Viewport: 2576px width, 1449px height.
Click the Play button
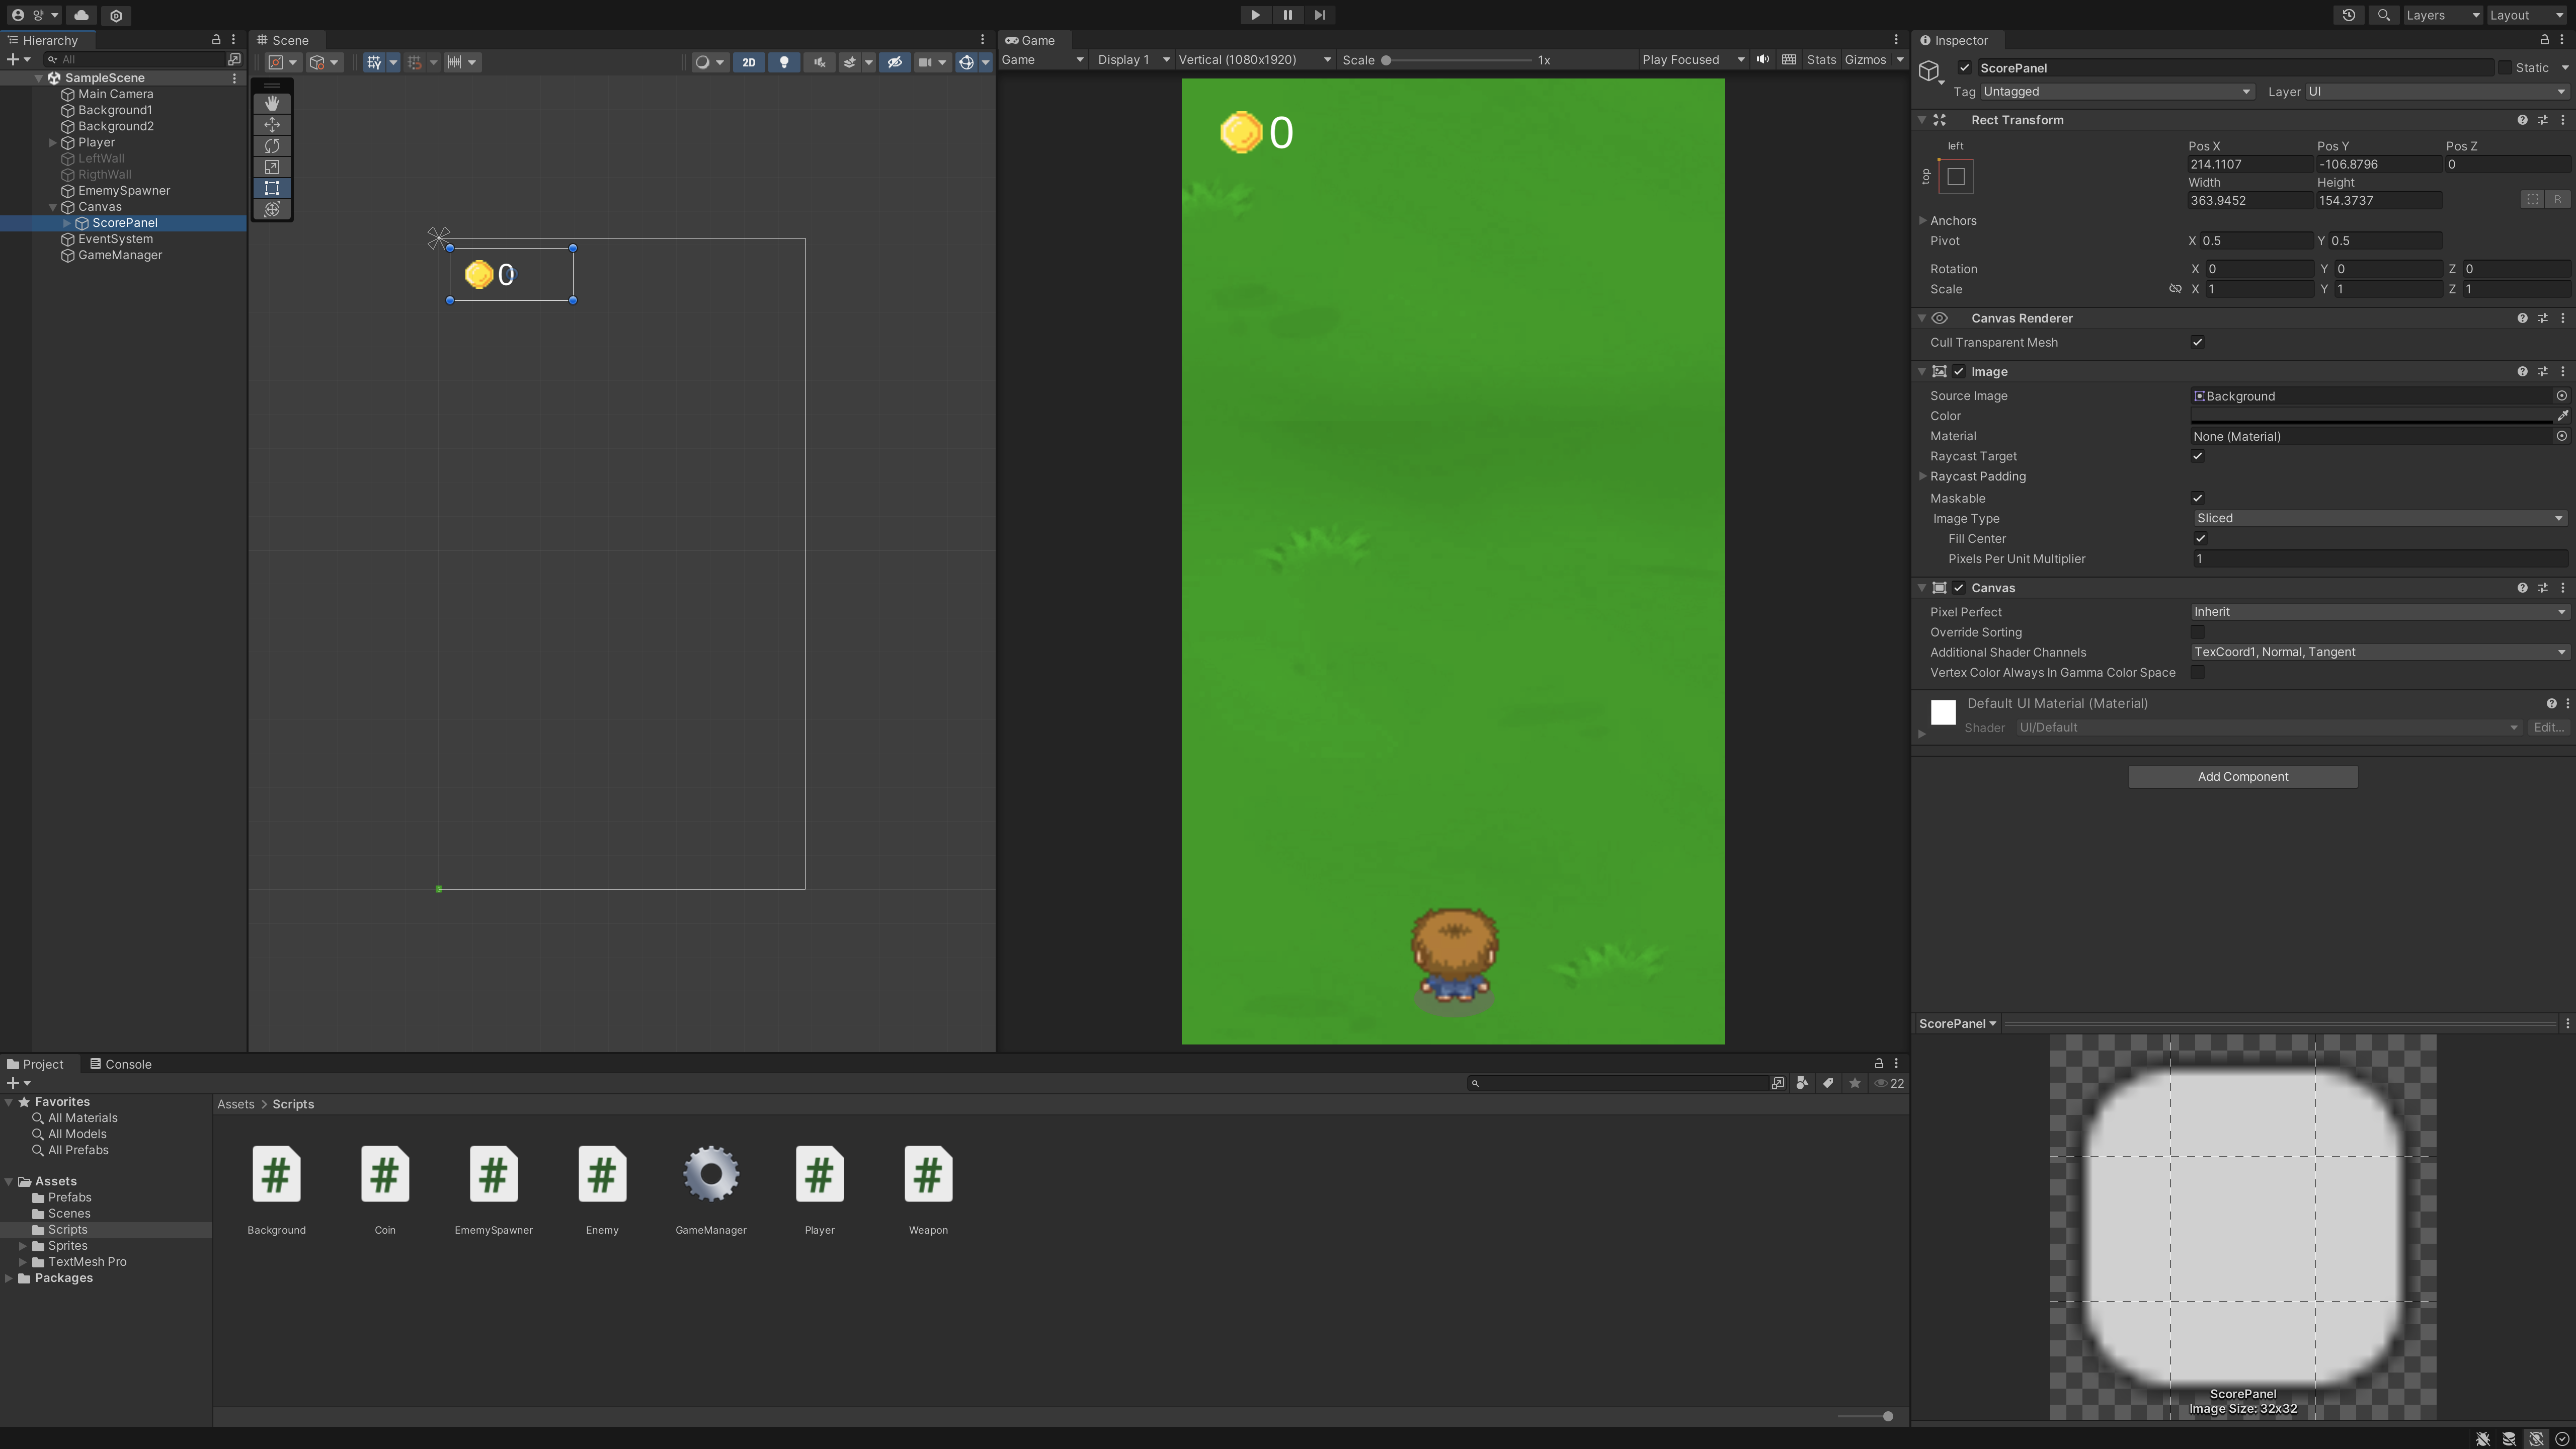coord(1254,15)
